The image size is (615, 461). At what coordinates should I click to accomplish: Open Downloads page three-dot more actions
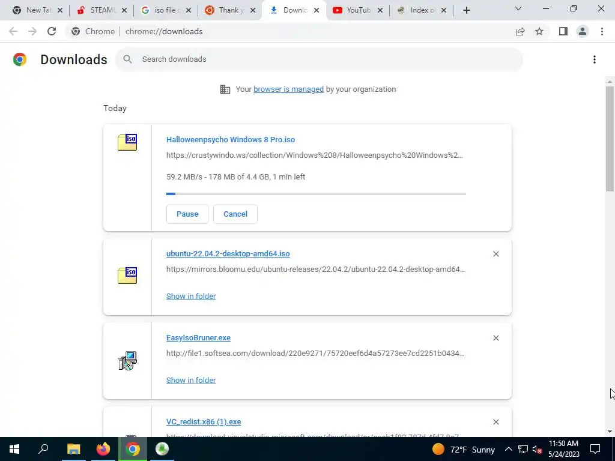[595, 59]
